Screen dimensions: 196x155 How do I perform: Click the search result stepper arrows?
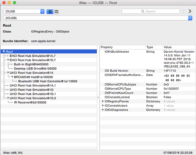tap(183, 11)
